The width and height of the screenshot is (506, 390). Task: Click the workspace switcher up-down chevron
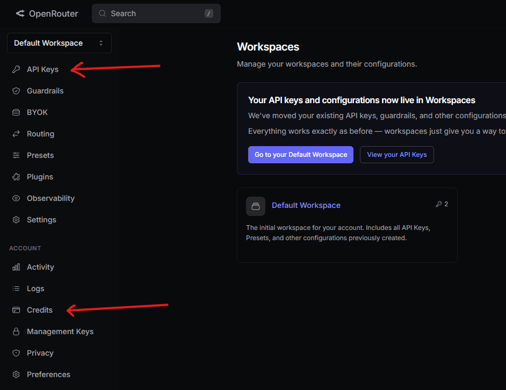tap(101, 43)
